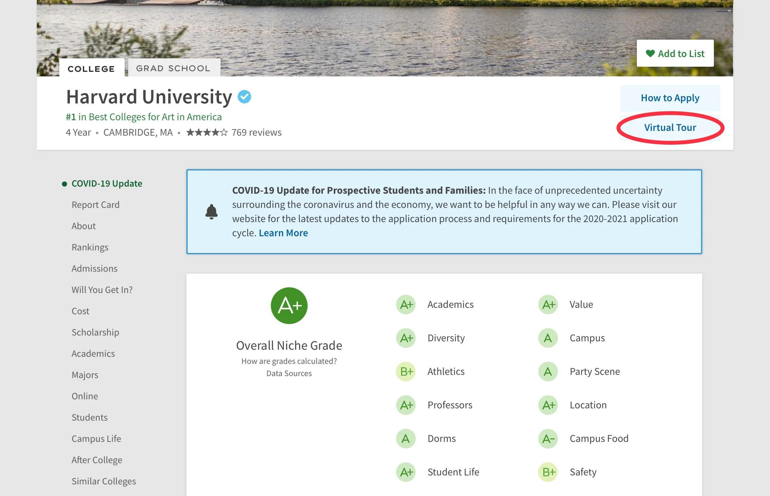Screen dimensions: 770x496
Task: Click the Value grade label
Action: click(x=581, y=305)
